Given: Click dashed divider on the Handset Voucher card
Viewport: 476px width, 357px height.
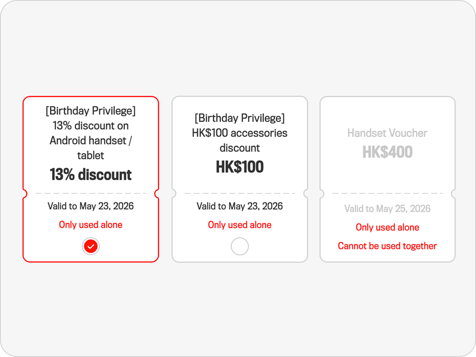Looking at the screenshot, I should pyautogui.click(x=387, y=193).
